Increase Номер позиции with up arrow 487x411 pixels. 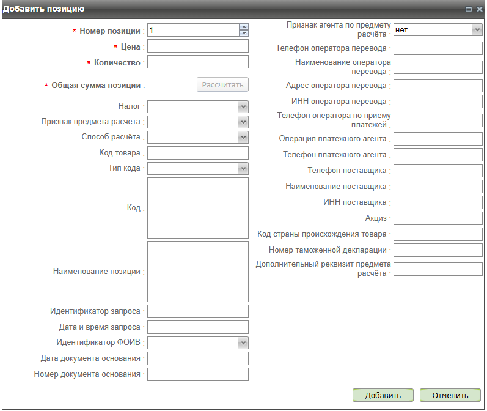(x=244, y=27)
